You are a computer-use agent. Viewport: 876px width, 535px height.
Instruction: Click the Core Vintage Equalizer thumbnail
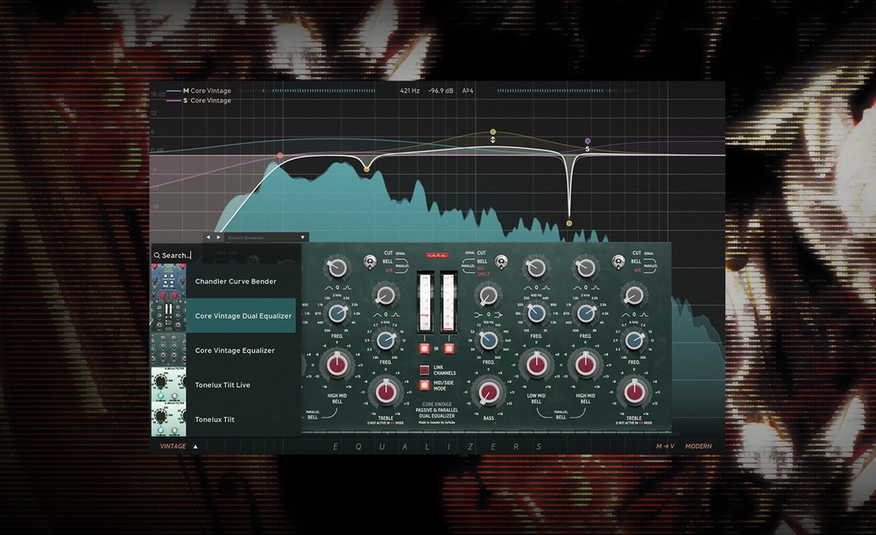[169, 350]
